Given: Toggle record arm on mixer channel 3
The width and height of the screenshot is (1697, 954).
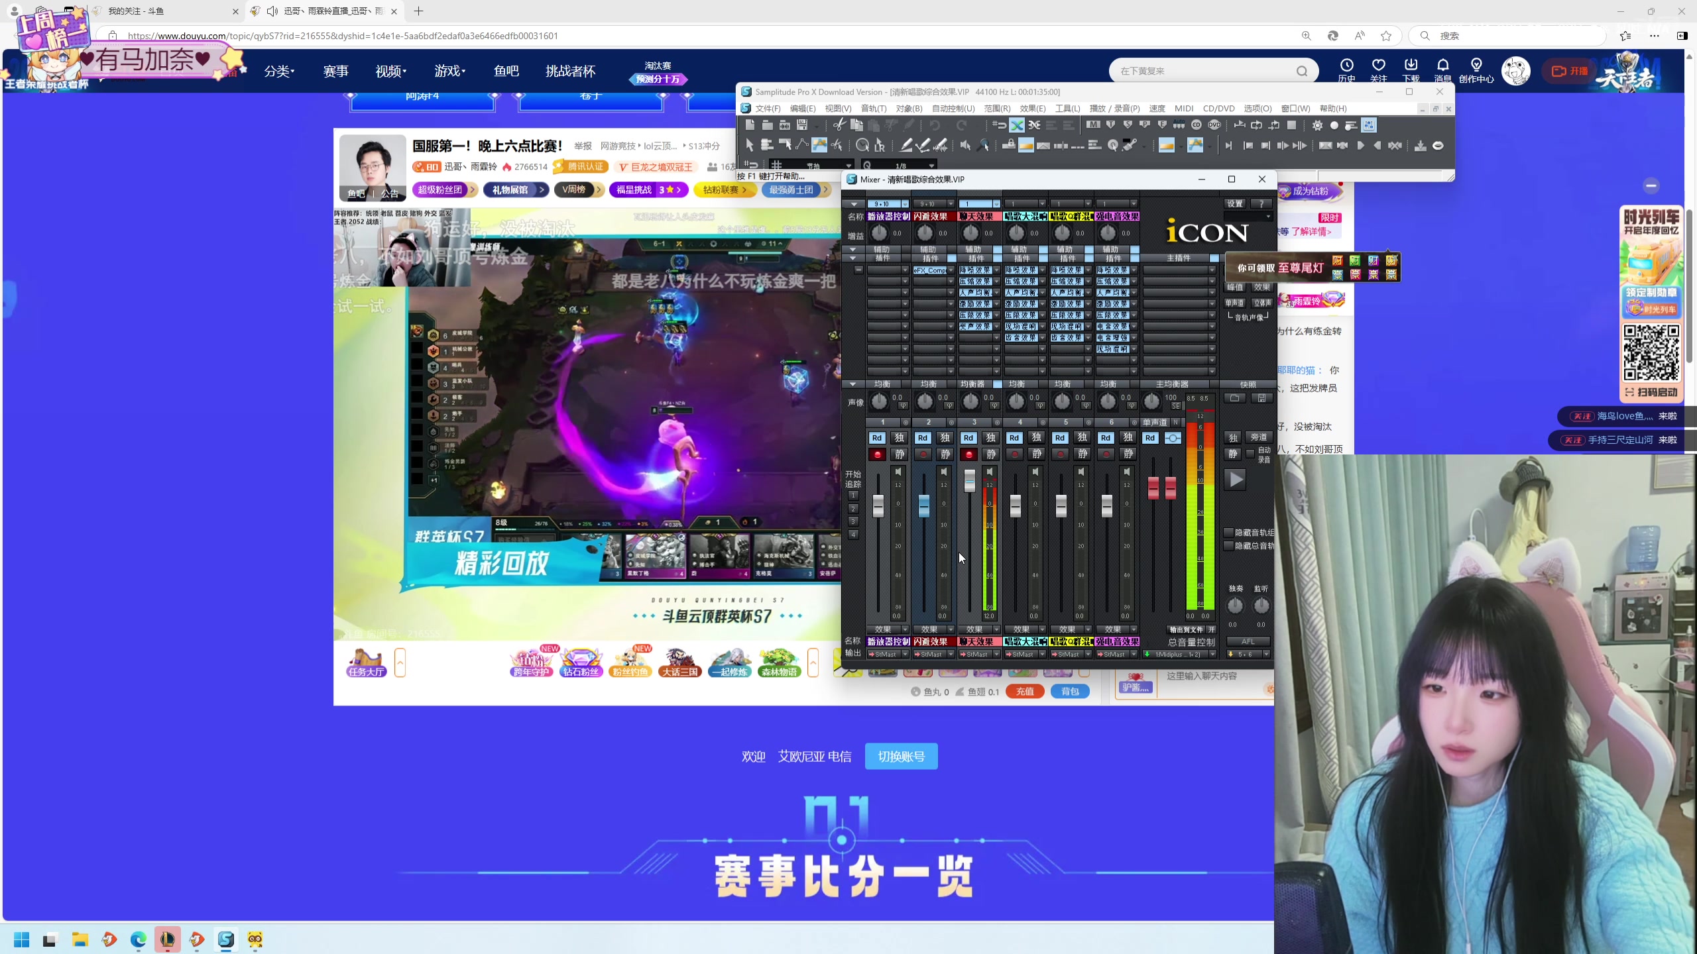Looking at the screenshot, I should [968, 454].
